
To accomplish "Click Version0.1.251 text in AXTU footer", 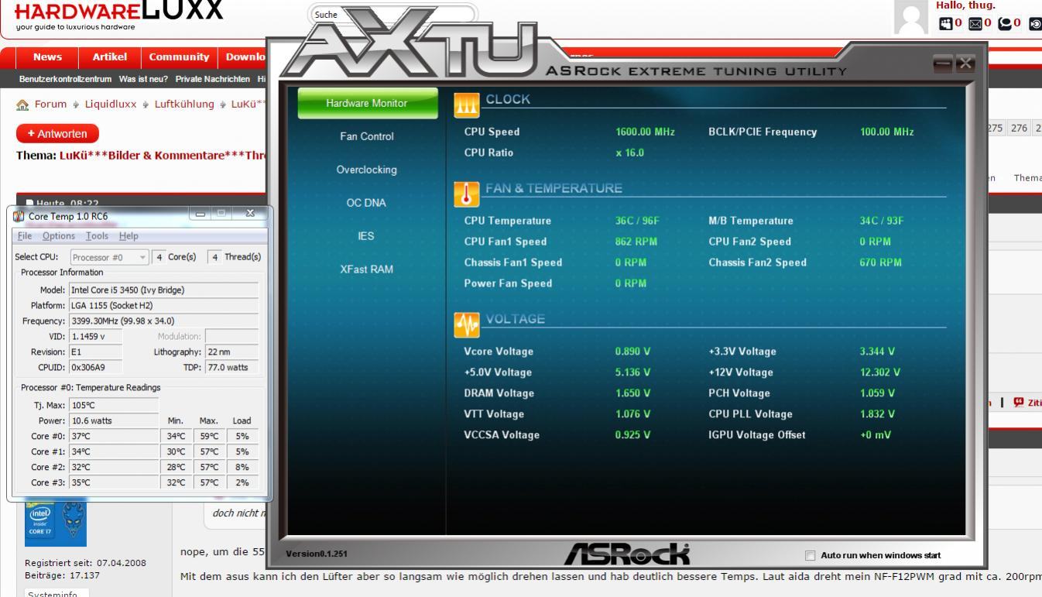I will pos(317,554).
